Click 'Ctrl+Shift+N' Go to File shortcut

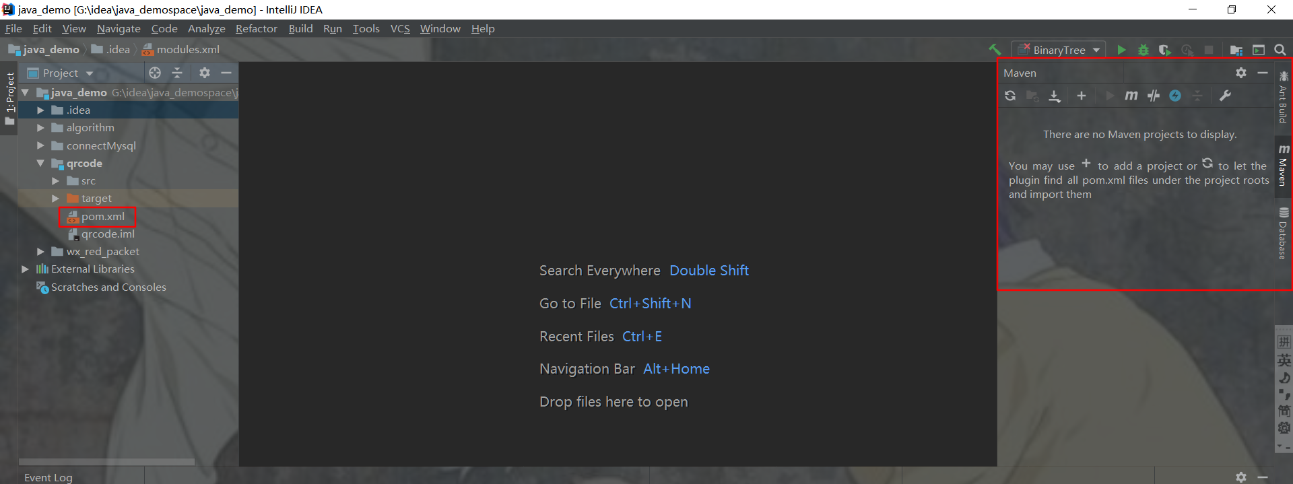click(650, 303)
